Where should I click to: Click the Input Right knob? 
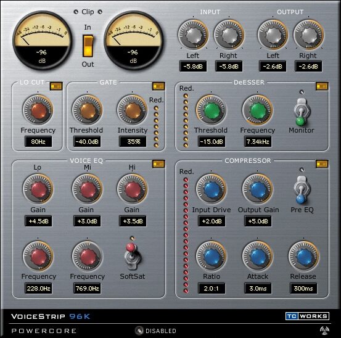point(229,35)
